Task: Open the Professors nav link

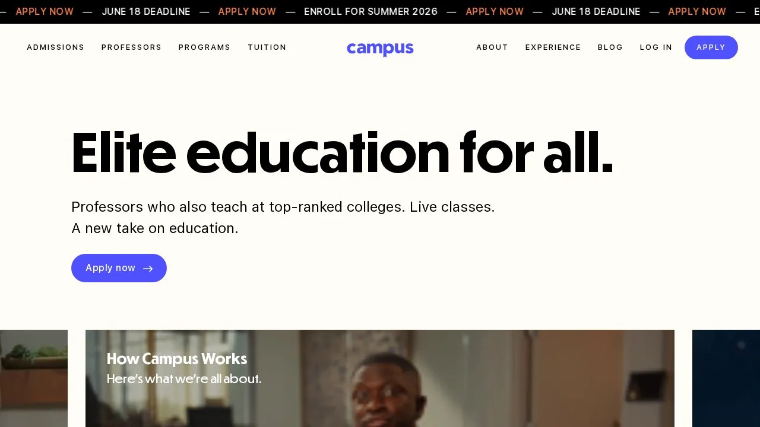Action: coord(131,47)
